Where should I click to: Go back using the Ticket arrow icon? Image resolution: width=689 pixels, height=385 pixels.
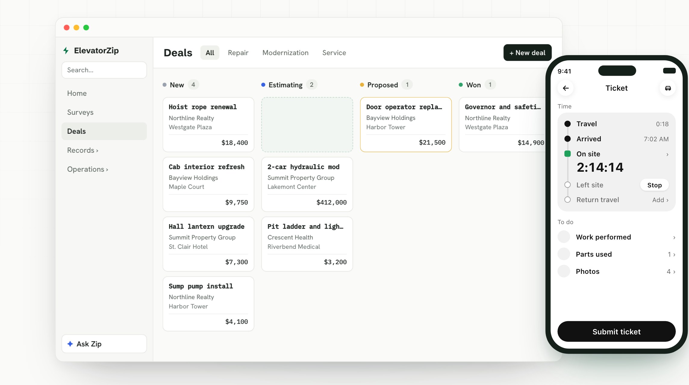point(566,88)
